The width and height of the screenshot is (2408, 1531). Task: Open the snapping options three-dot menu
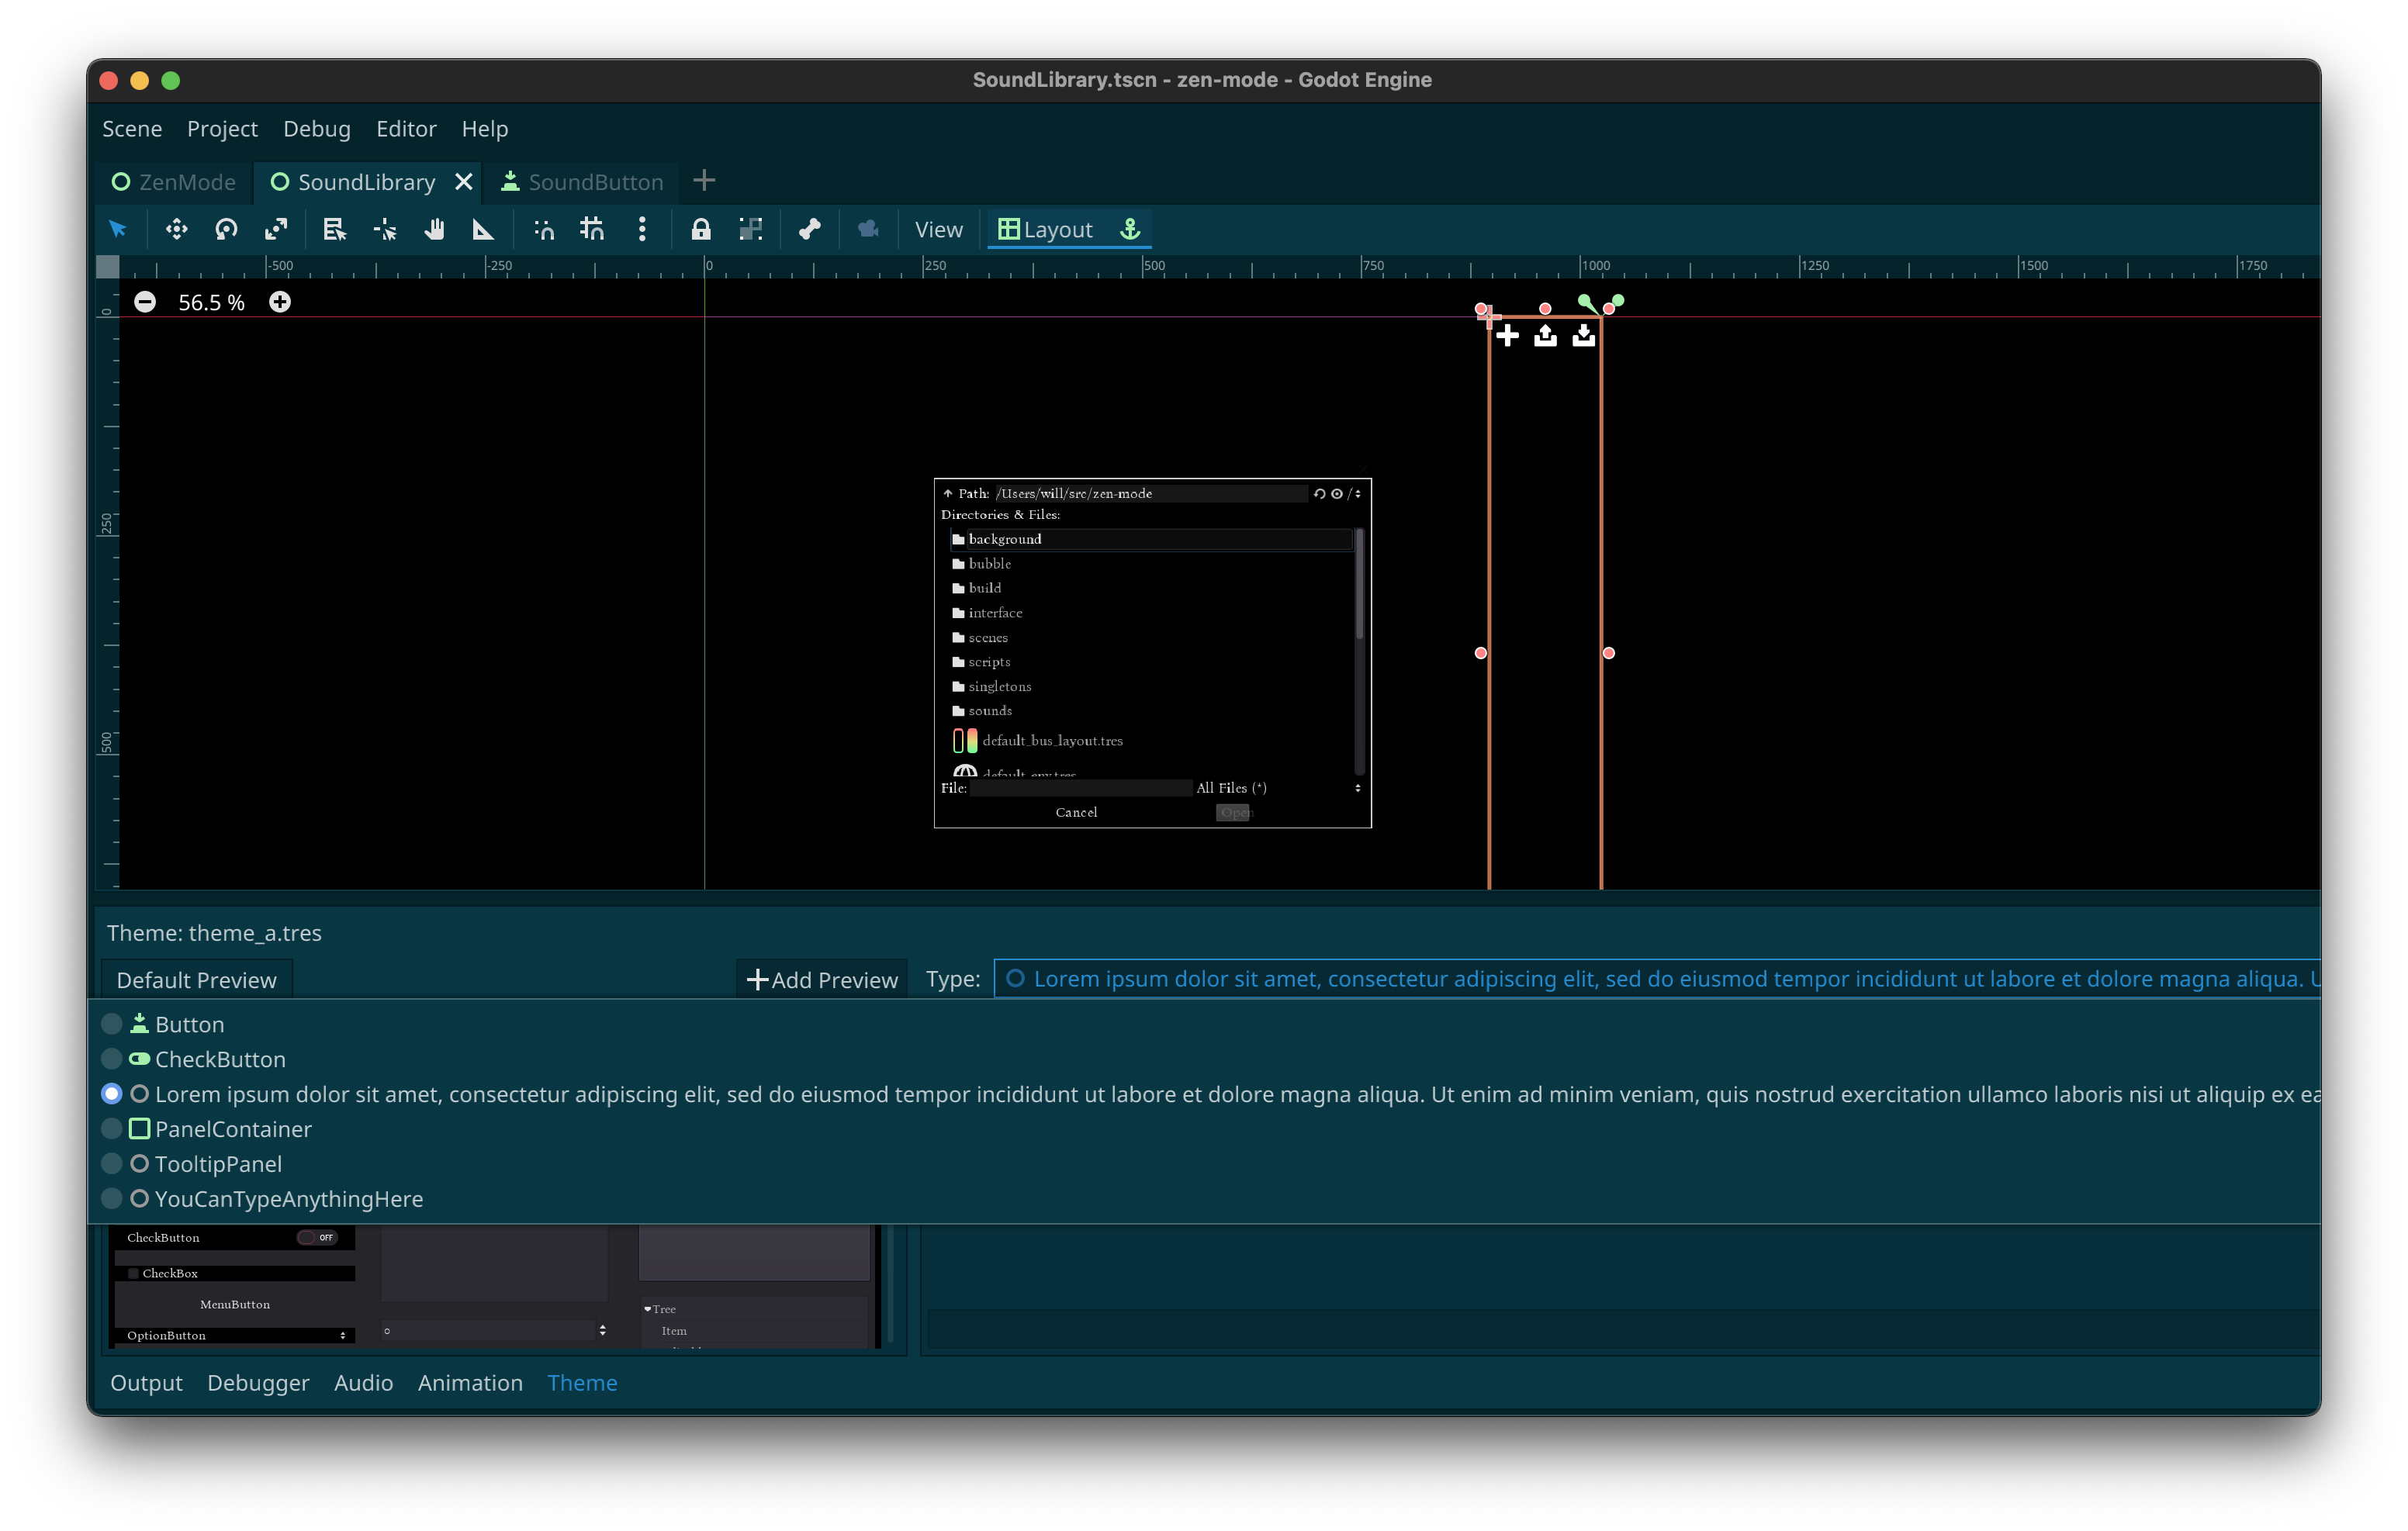click(642, 229)
